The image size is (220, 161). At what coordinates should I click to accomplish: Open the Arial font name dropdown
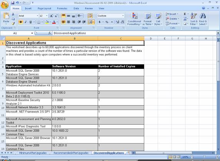37,16
